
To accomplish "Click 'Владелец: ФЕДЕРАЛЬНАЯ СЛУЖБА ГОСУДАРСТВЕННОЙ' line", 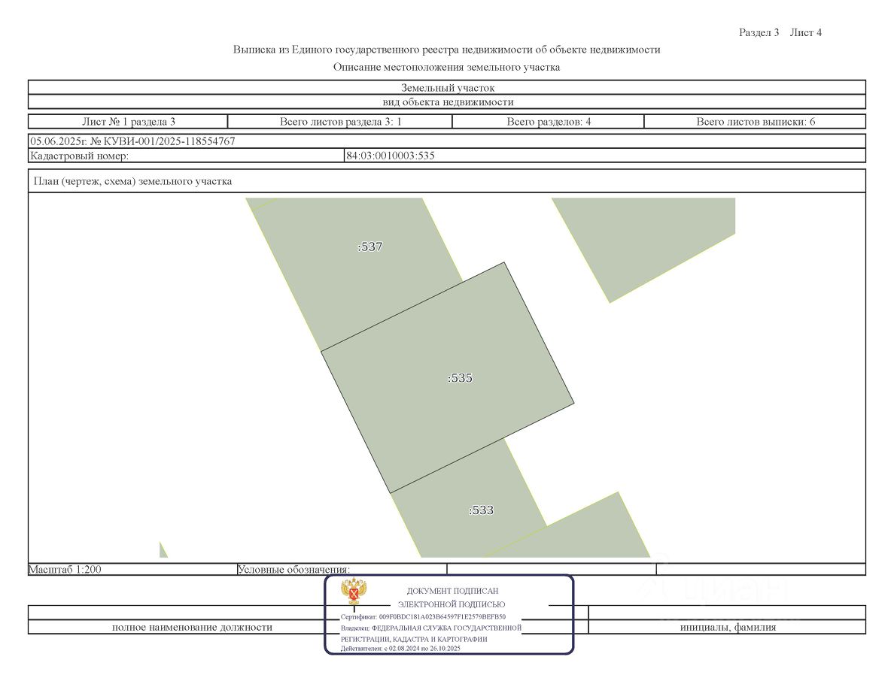I will coord(431,628).
